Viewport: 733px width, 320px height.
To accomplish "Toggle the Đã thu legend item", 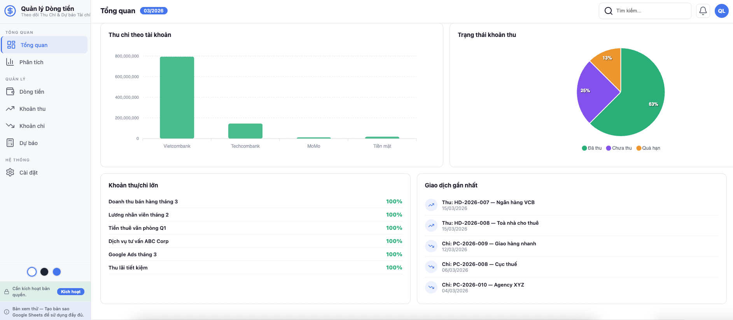I will pyautogui.click(x=591, y=148).
